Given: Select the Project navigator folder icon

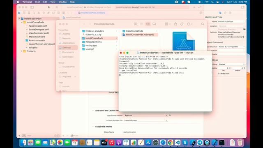Looking at the screenshot, I should (x=19, y=13).
